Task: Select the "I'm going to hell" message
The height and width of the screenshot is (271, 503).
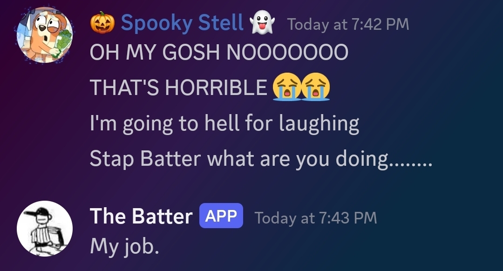Action: (x=224, y=123)
